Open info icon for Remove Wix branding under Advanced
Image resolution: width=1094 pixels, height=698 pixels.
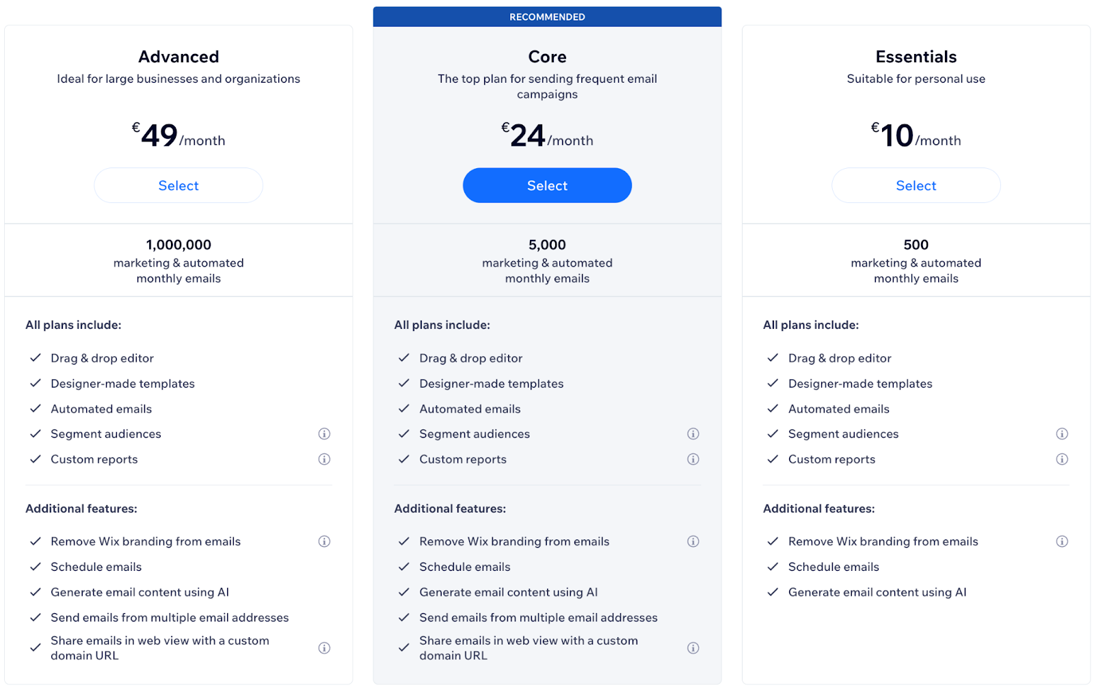coord(324,541)
